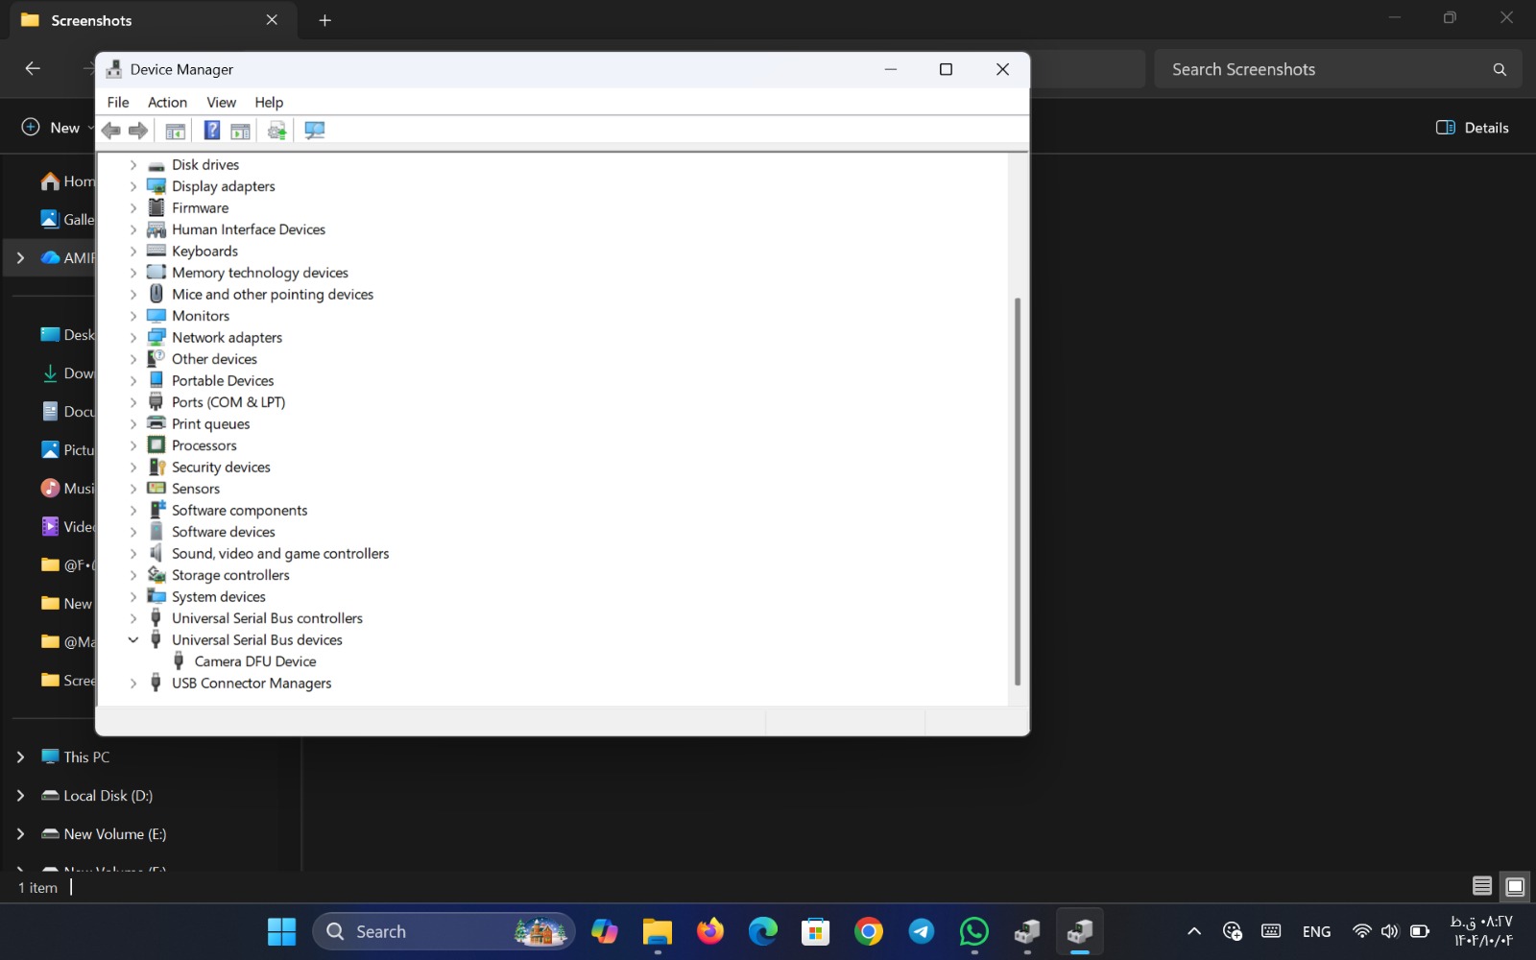Click the Scan for hardware changes icon
Screen dimensions: 1536x960
point(314,131)
